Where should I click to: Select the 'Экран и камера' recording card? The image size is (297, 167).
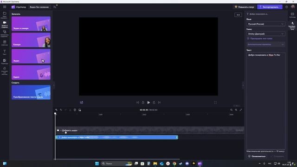pos(31,24)
